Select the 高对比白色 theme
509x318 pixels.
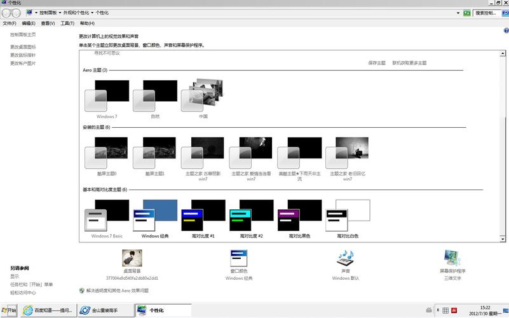[348, 219]
